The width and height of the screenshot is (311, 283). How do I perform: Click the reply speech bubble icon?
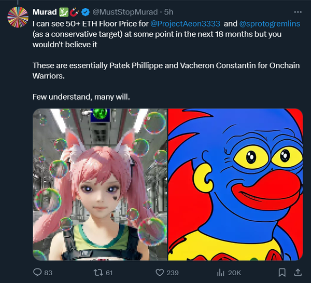point(37,272)
